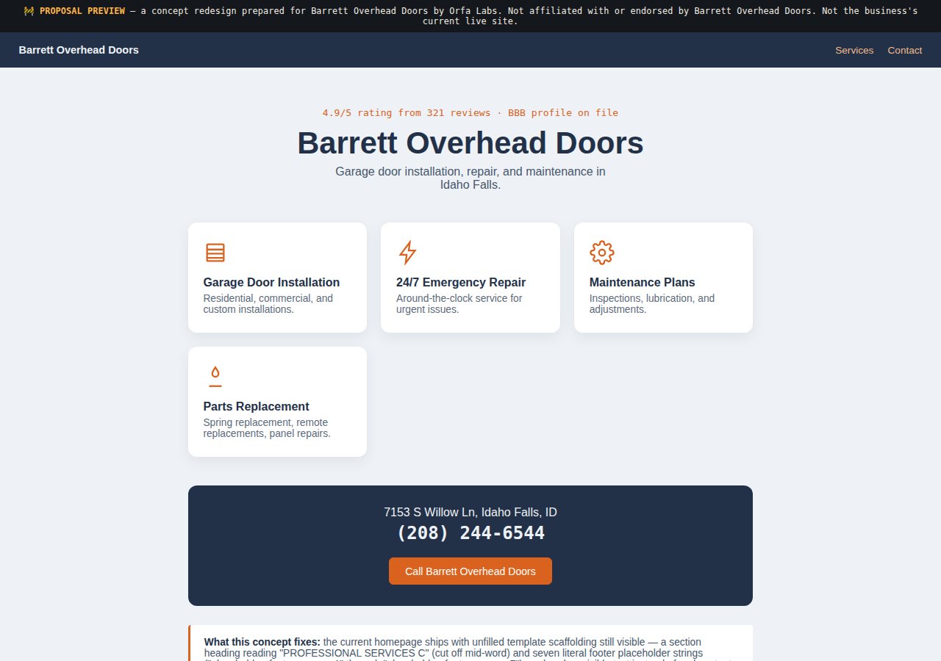Click the Barrett Overhead Doors navbar brand
This screenshot has width=941, height=661.
[x=79, y=50]
